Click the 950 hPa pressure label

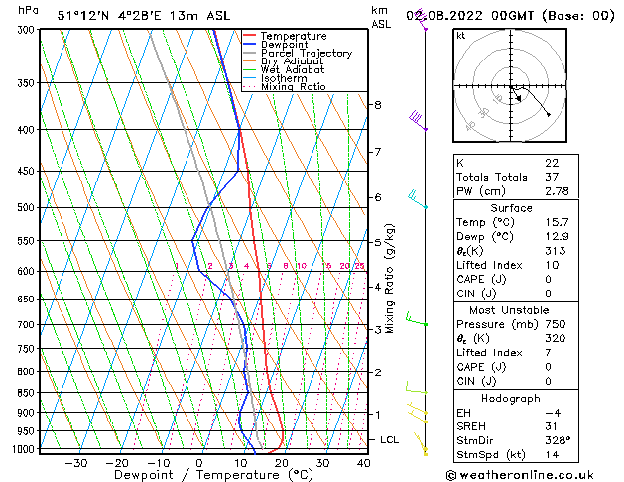[x=28, y=431]
